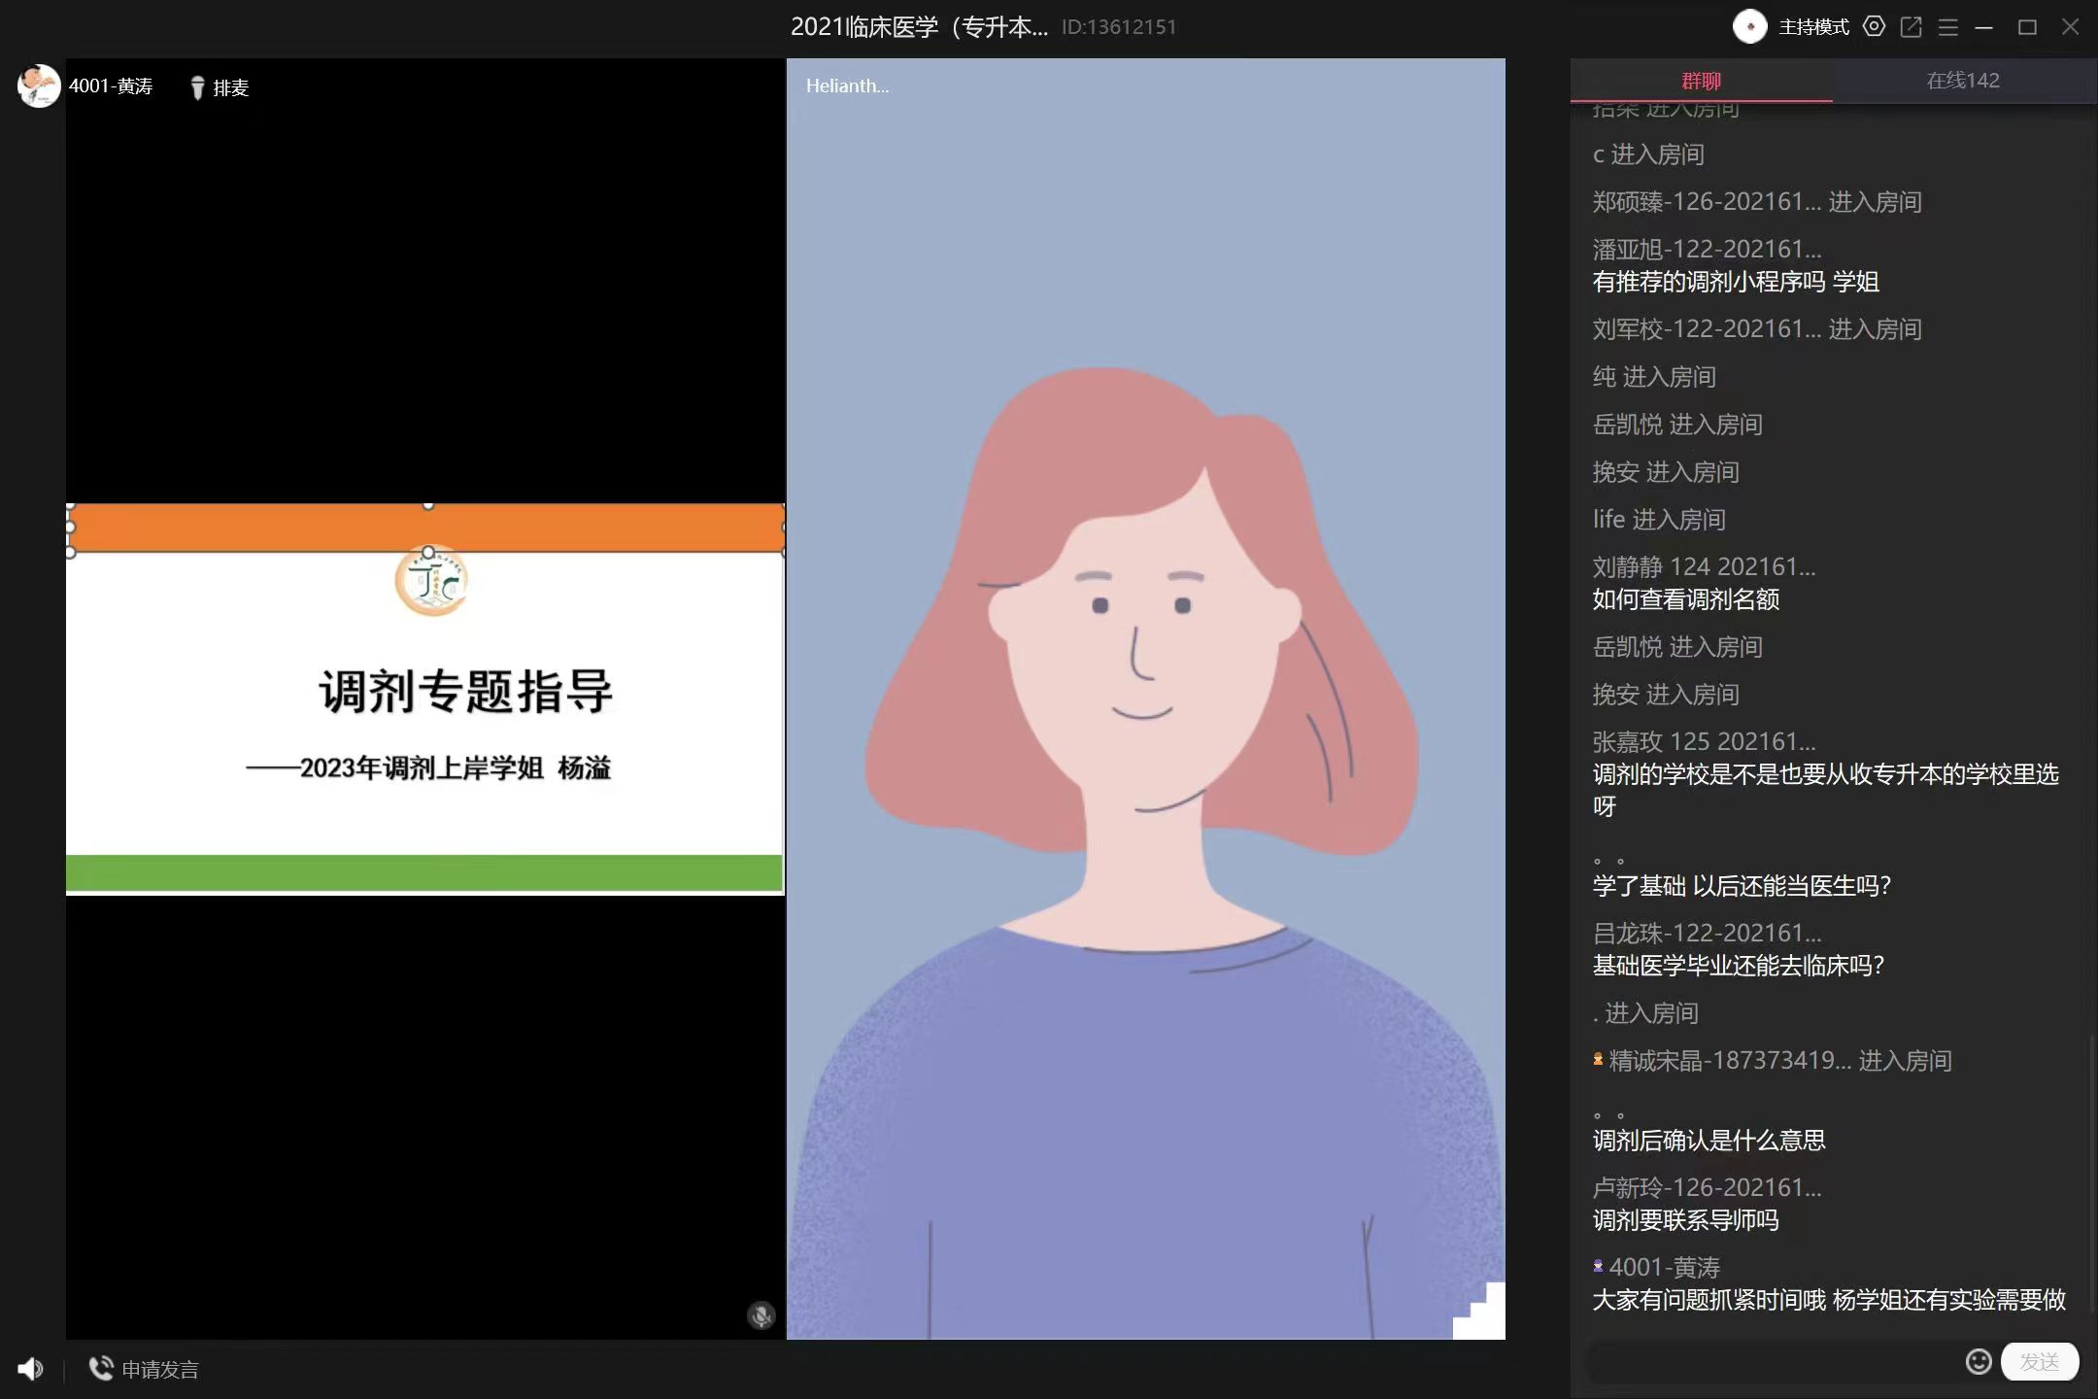Click the profile avatar beside 主持模式

(x=1749, y=27)
